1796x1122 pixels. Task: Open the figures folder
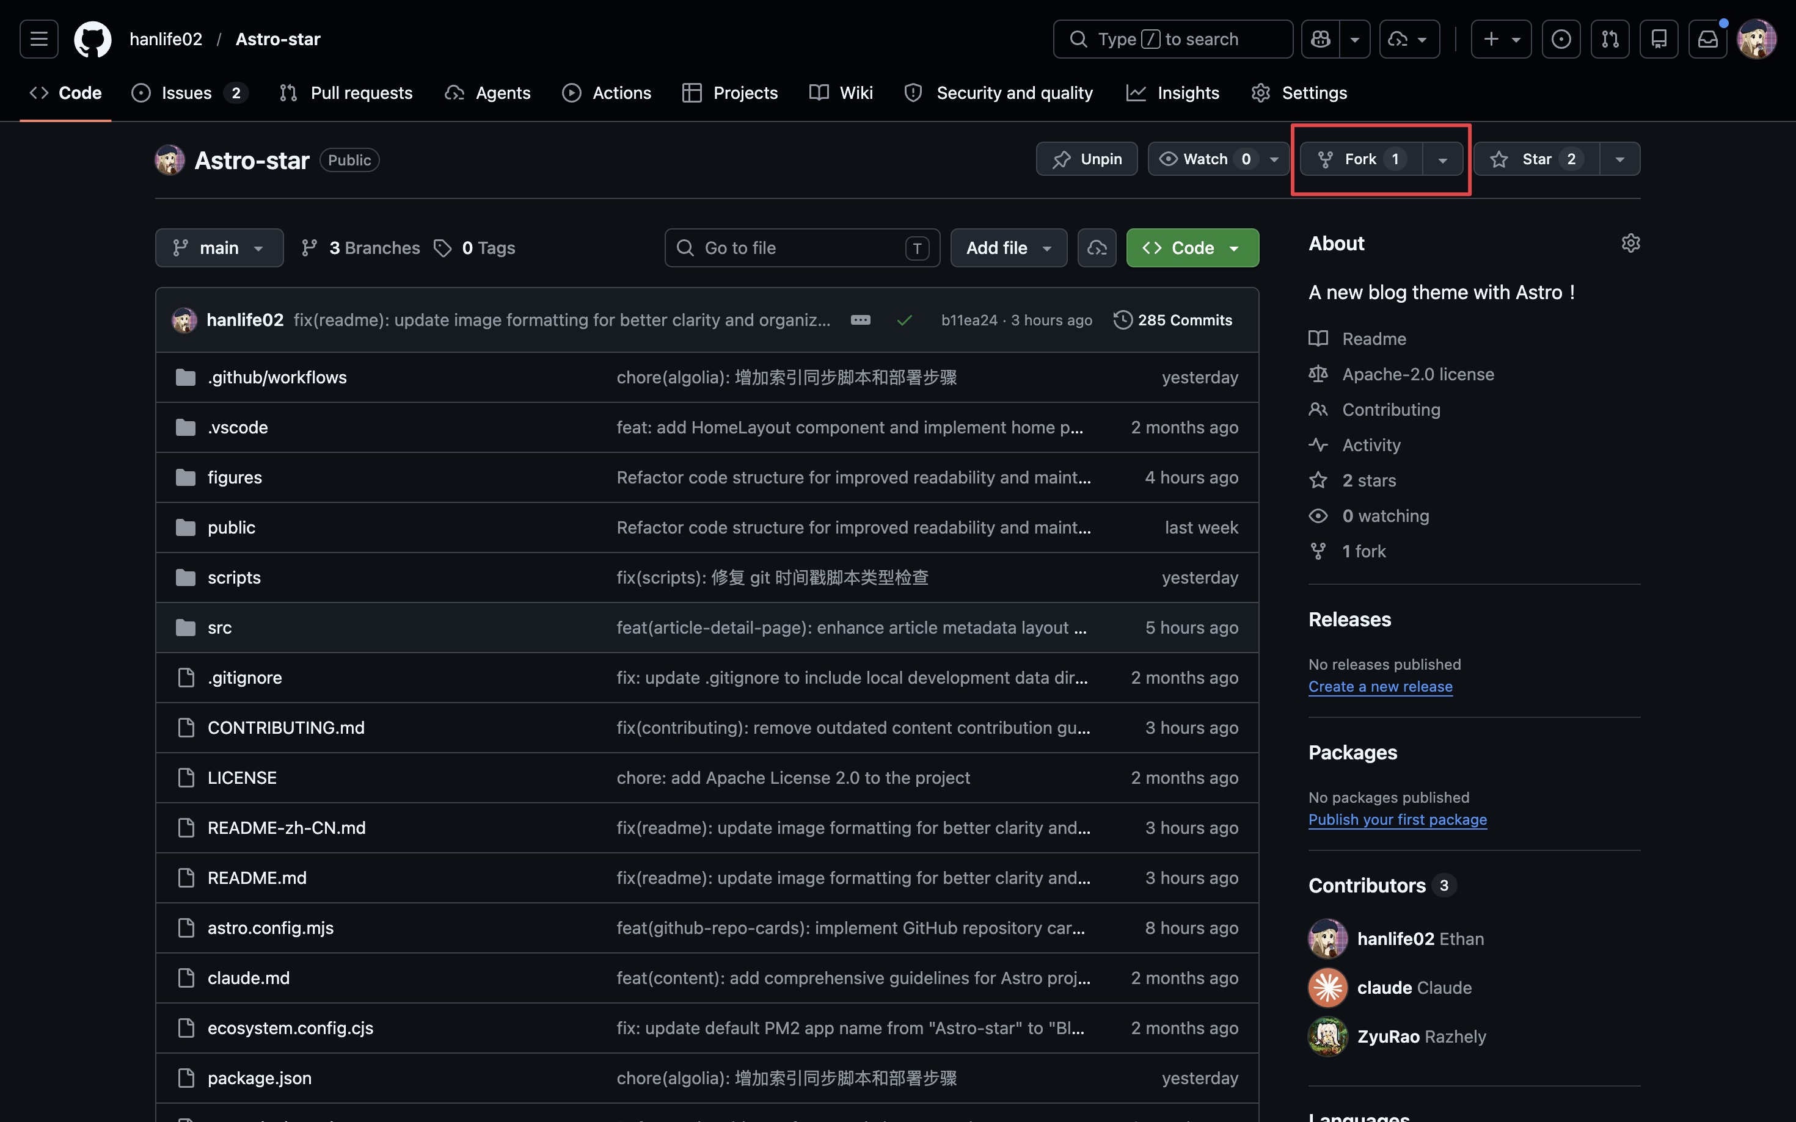coord(235,477)
